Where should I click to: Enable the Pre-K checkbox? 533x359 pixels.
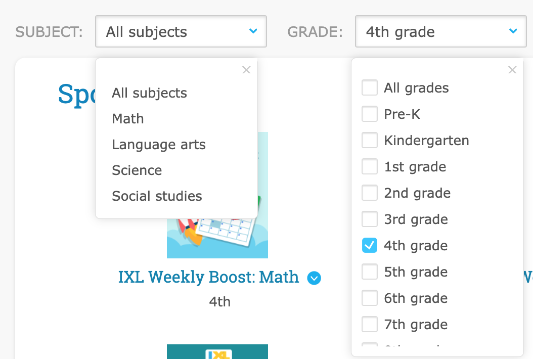370,114
